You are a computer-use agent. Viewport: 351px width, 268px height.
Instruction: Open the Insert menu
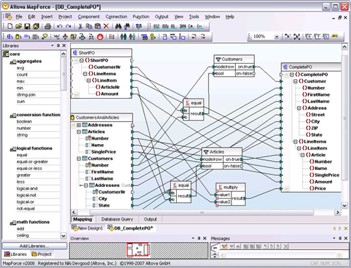click(47, 17)
